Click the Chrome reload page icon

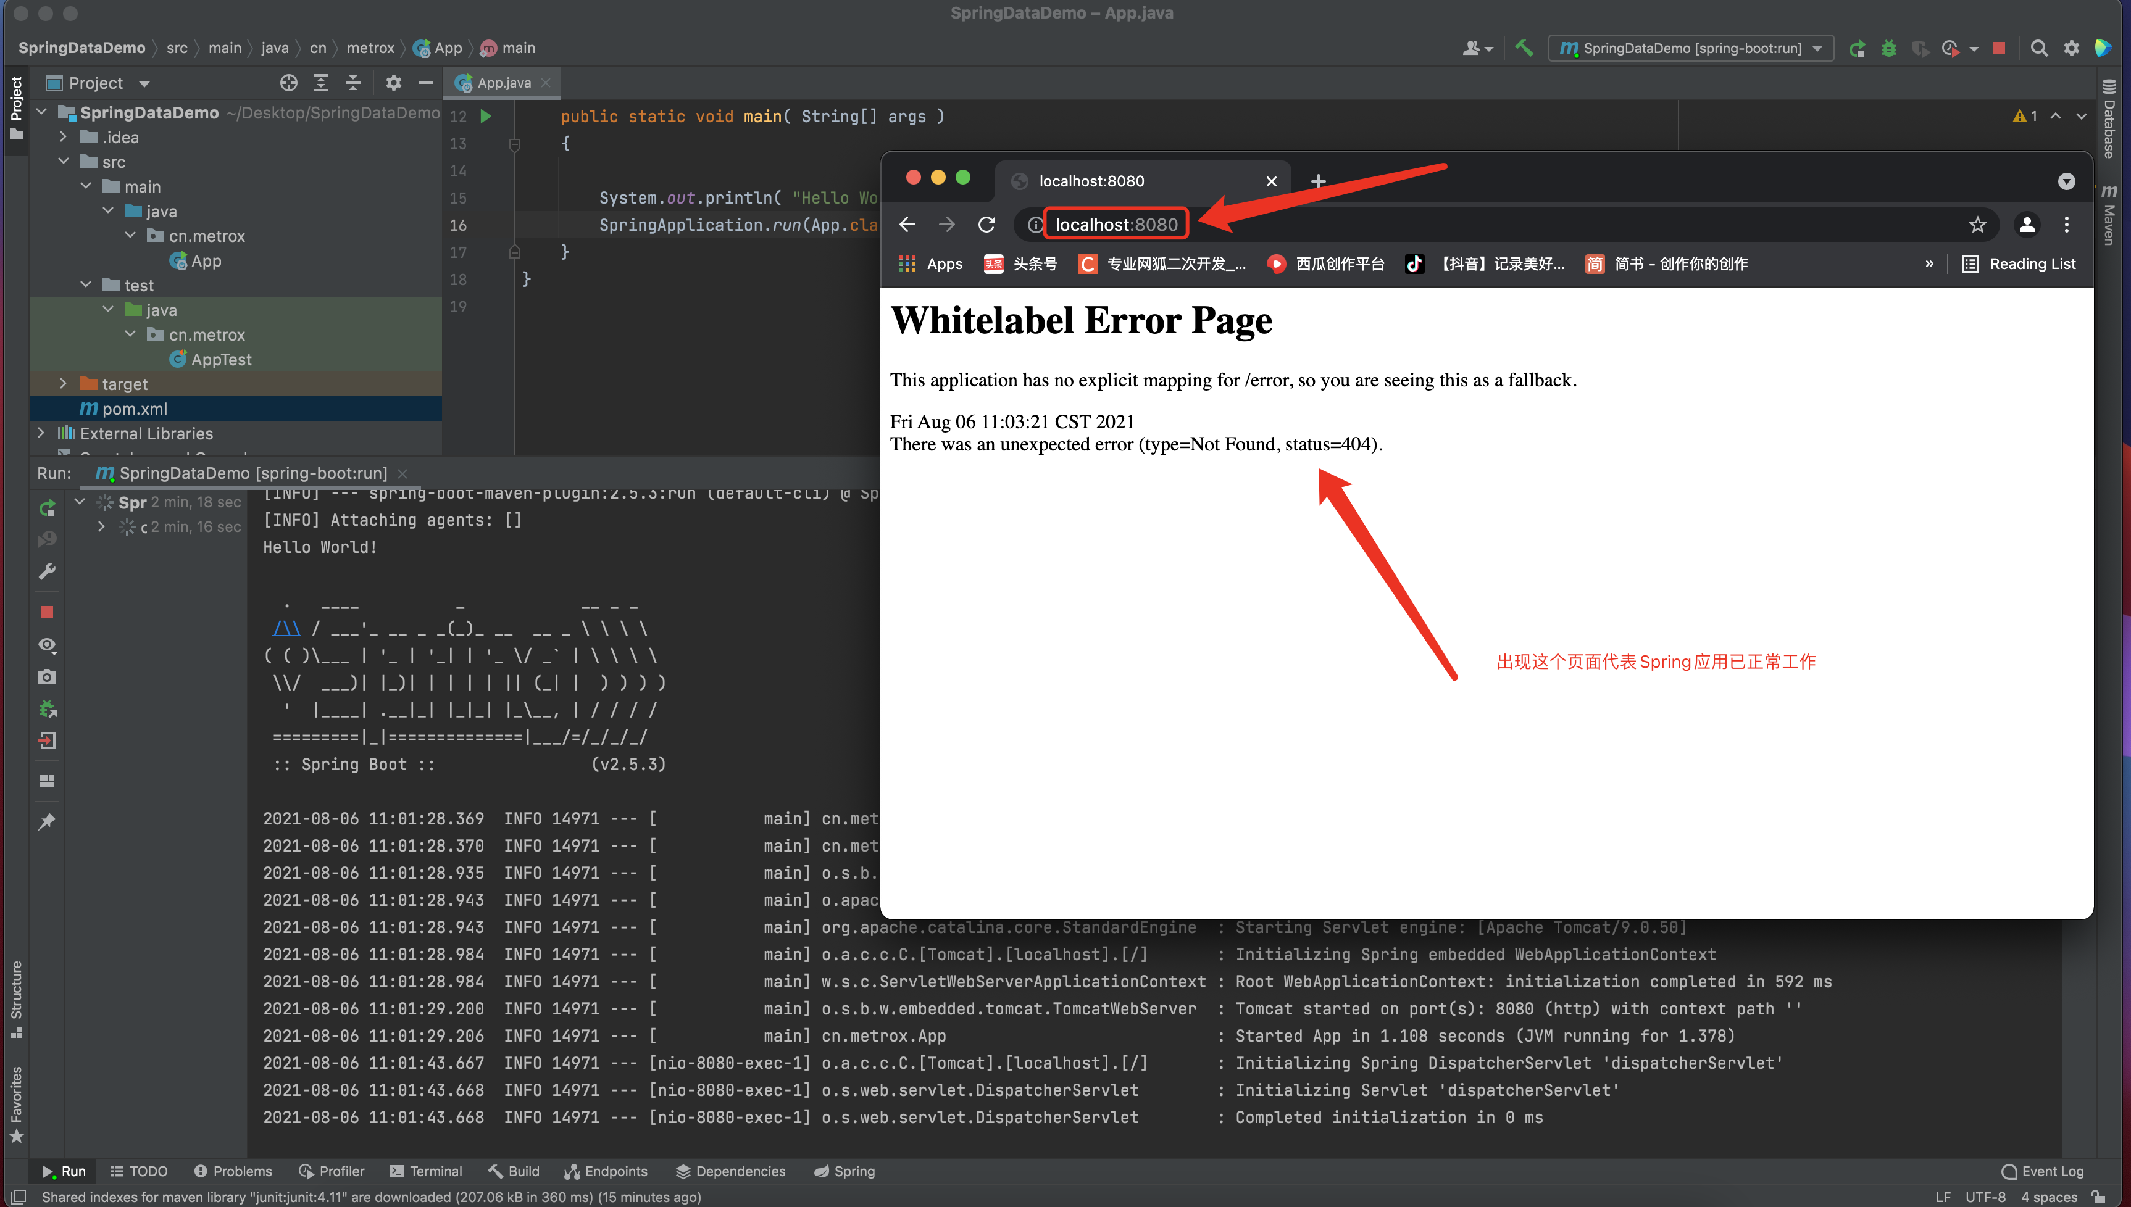click(x=986, y=225)
